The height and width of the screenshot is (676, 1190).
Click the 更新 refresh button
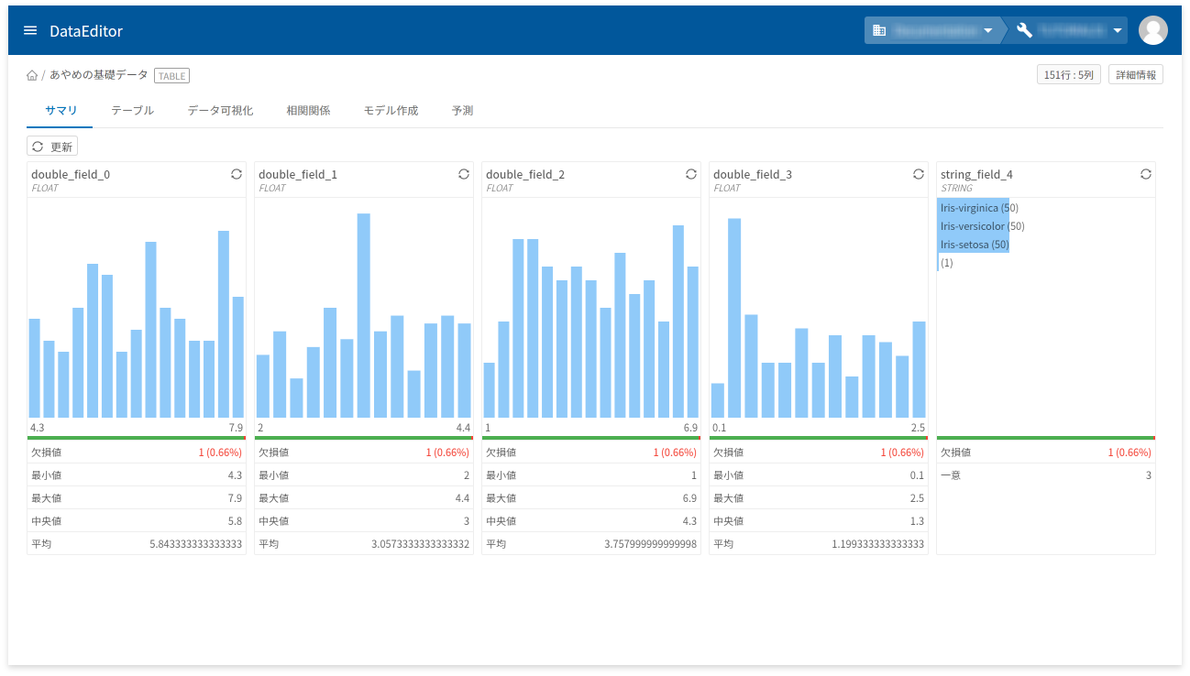[52, 147]
